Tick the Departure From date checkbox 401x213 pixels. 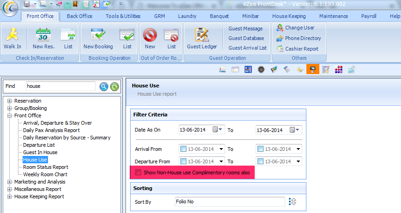pos(183,161)
